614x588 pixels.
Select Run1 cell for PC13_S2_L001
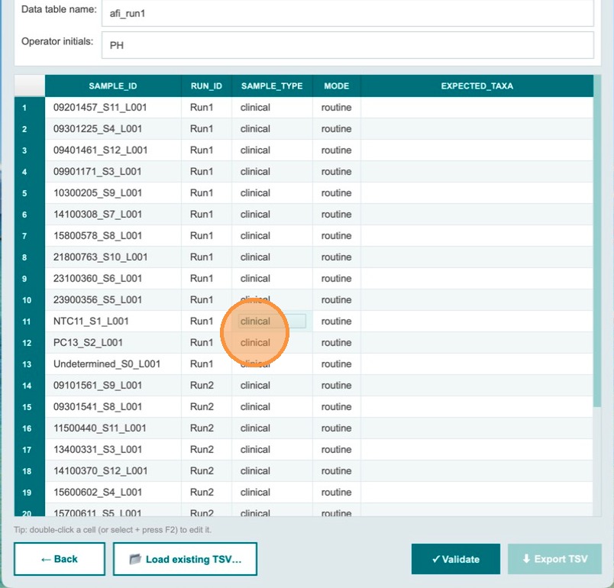click(206, 343)
